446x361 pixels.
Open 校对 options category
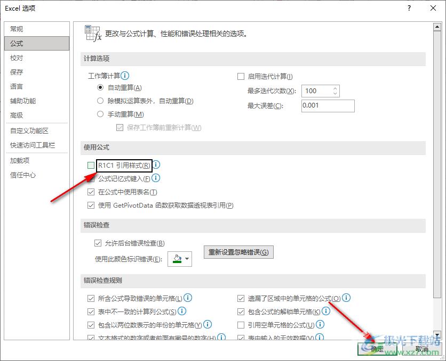[x=37, y=58]
